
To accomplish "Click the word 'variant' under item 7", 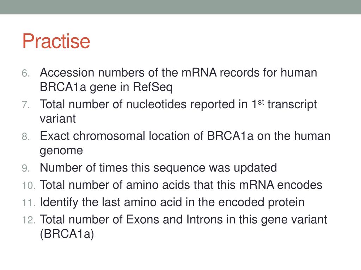I will point(57,119).
